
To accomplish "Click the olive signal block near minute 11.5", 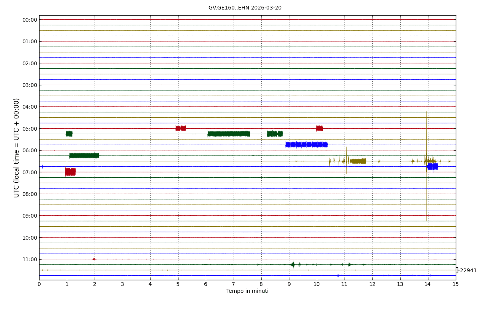I will 358,161.
